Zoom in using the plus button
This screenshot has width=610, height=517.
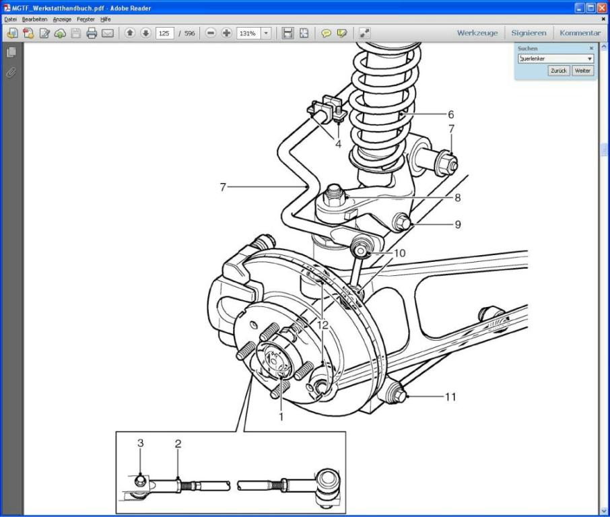(x=226, y=33)
